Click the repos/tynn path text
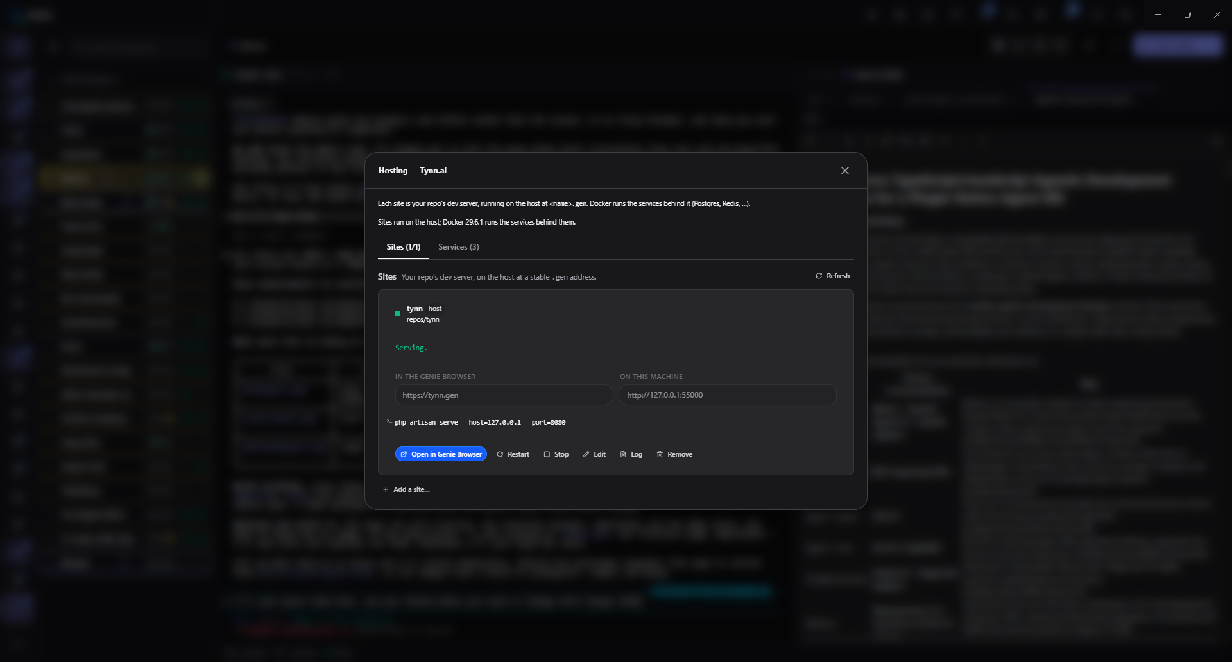Screen dimensions: 1232x662 (x=423, y=319)
